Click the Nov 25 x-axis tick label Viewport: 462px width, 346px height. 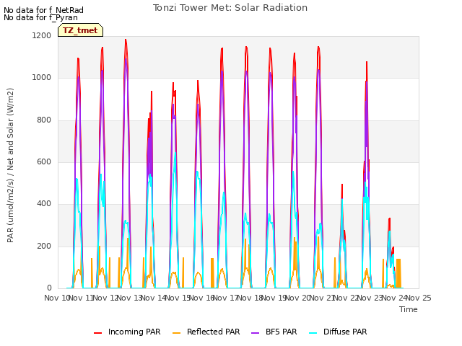[419, 298]
